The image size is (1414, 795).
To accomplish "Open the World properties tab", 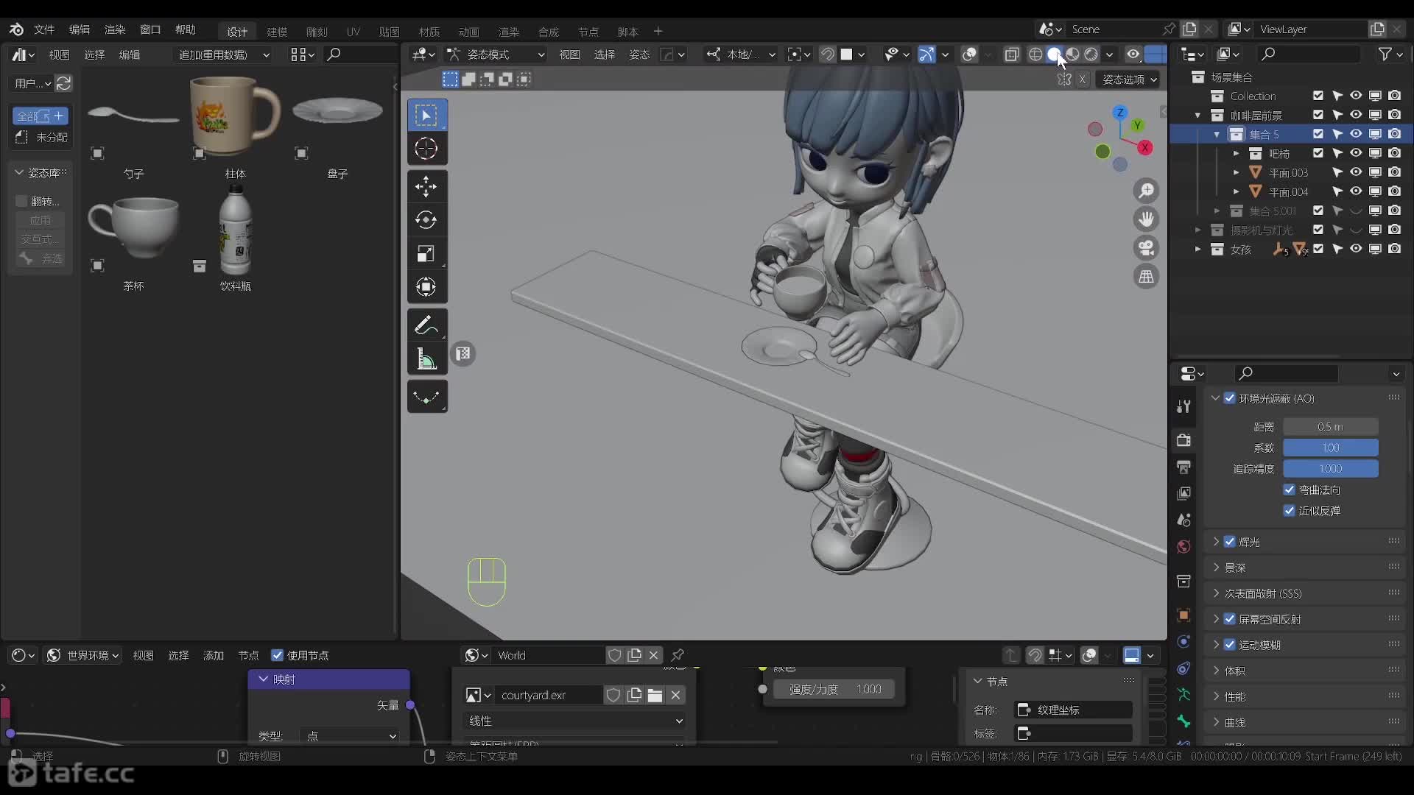I will (1183, 546).
